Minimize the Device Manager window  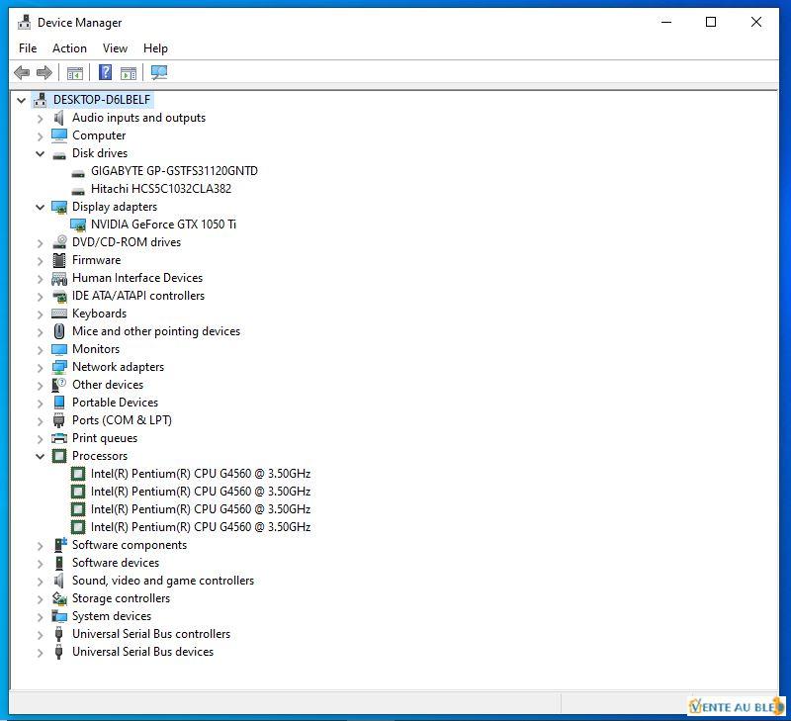(666, 22)
